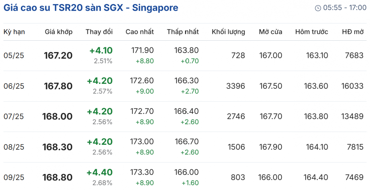Viewport: 370px width, 190px height.
Task: Click the 'Thay đổi' column header
Action: 99,32
